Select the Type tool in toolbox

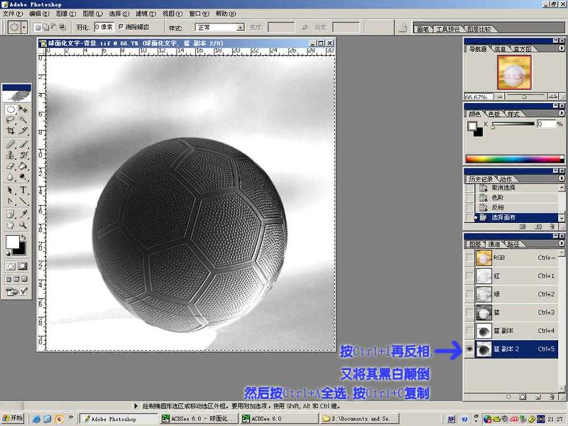click(23, 190)
